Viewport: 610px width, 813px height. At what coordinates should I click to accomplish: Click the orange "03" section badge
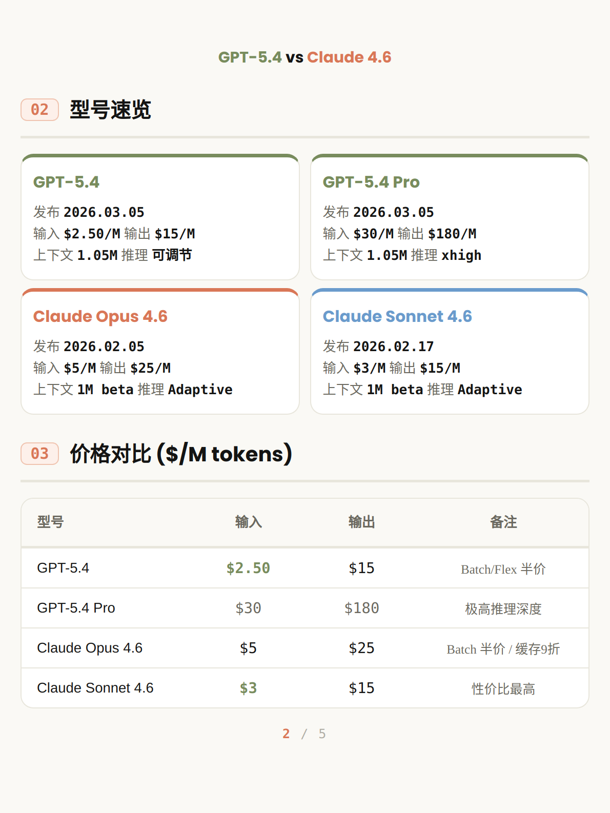click(x=39, y=454)
